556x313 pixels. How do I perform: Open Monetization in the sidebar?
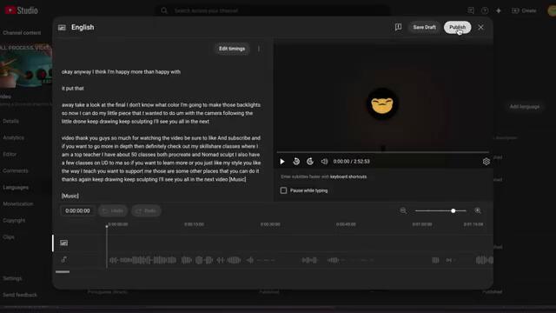pos(18,204)
